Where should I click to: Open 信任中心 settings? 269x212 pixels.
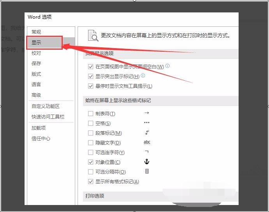pos(41,139)
